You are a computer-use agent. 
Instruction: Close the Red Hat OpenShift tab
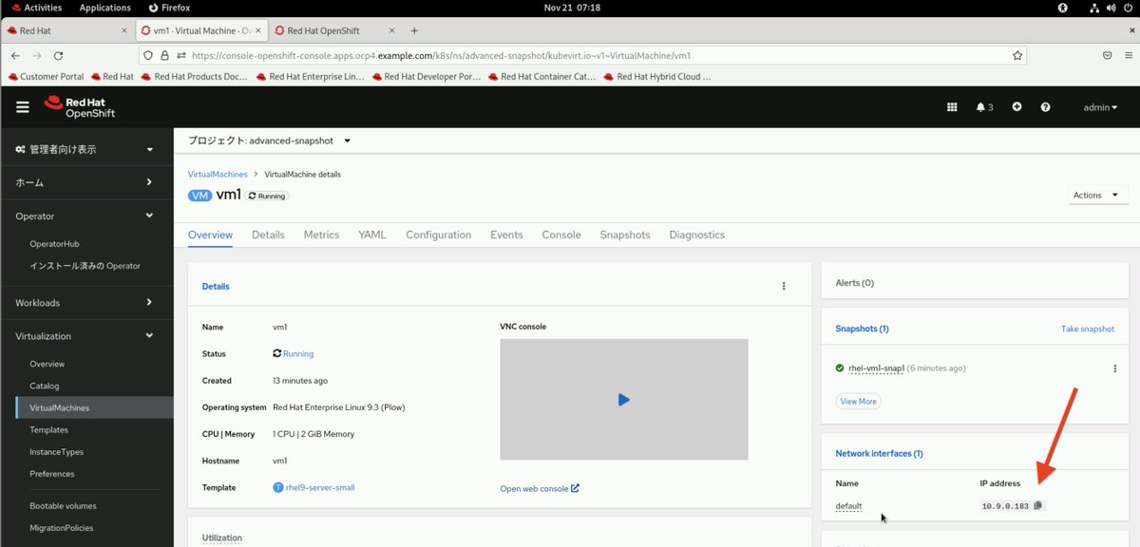[393, 30]
